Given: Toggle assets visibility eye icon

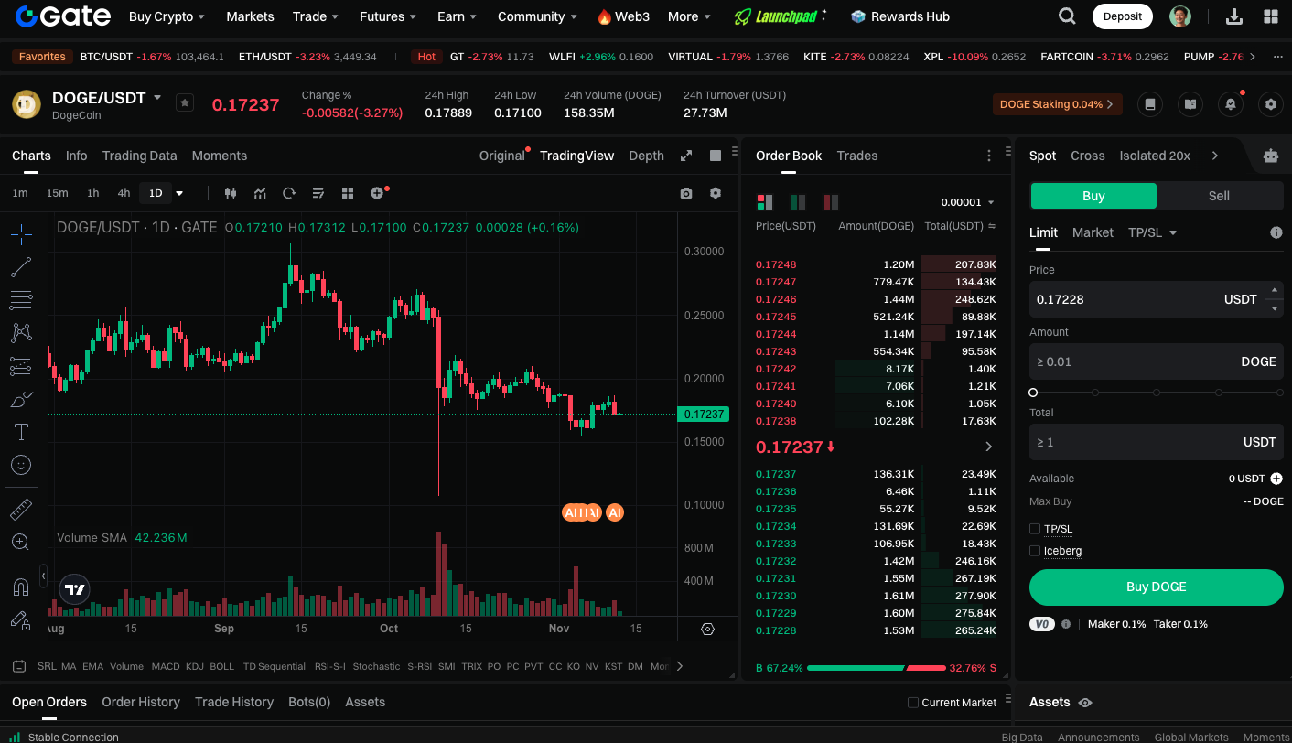Looking at the screenshot, I should [x=1085, y=703].
